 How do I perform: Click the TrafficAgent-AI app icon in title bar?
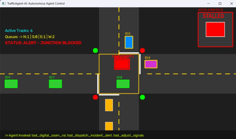point(4,3)
